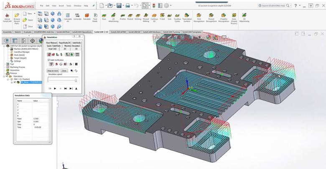
Task: Open the Drill Recognition tool
Action: pyautogui.click(x=199, y=17)
